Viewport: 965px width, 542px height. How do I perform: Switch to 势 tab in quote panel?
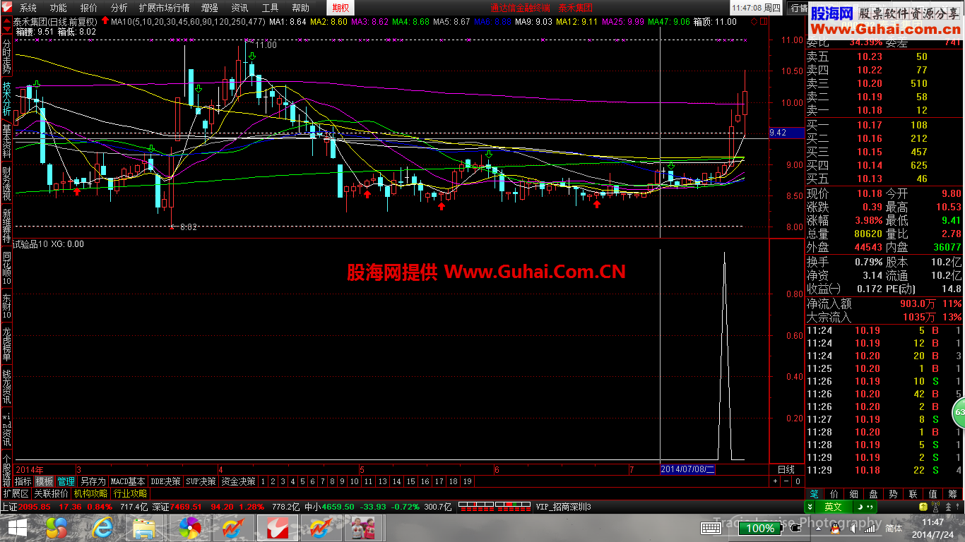pos(893,494)
